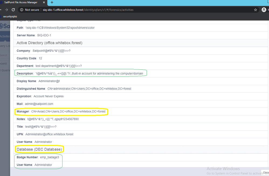Click the admin@sailpoint.com mail value

click(x=39, y=104)
